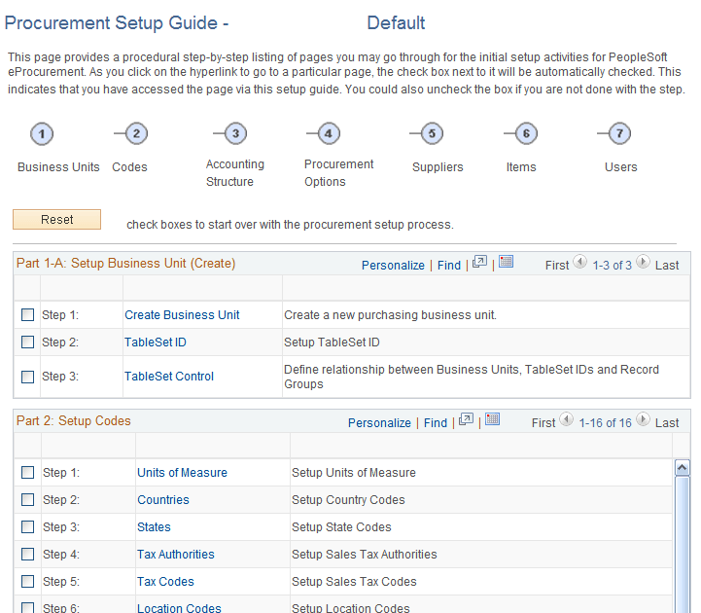701x613 pixels.
Task: Click Find in Part 2 header
Action: (436, 423)
